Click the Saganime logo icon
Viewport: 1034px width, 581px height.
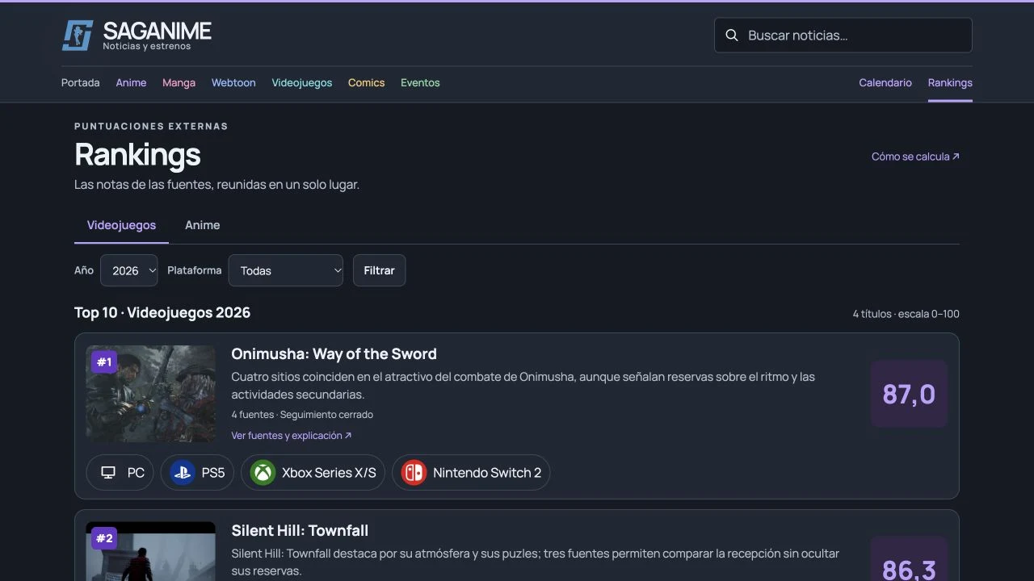(78, 36)
